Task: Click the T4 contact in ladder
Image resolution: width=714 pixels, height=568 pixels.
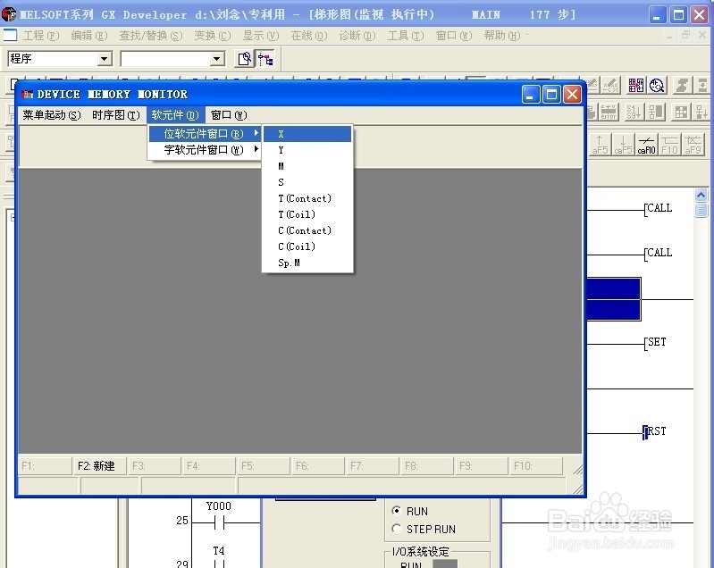Action: (219, 564)
